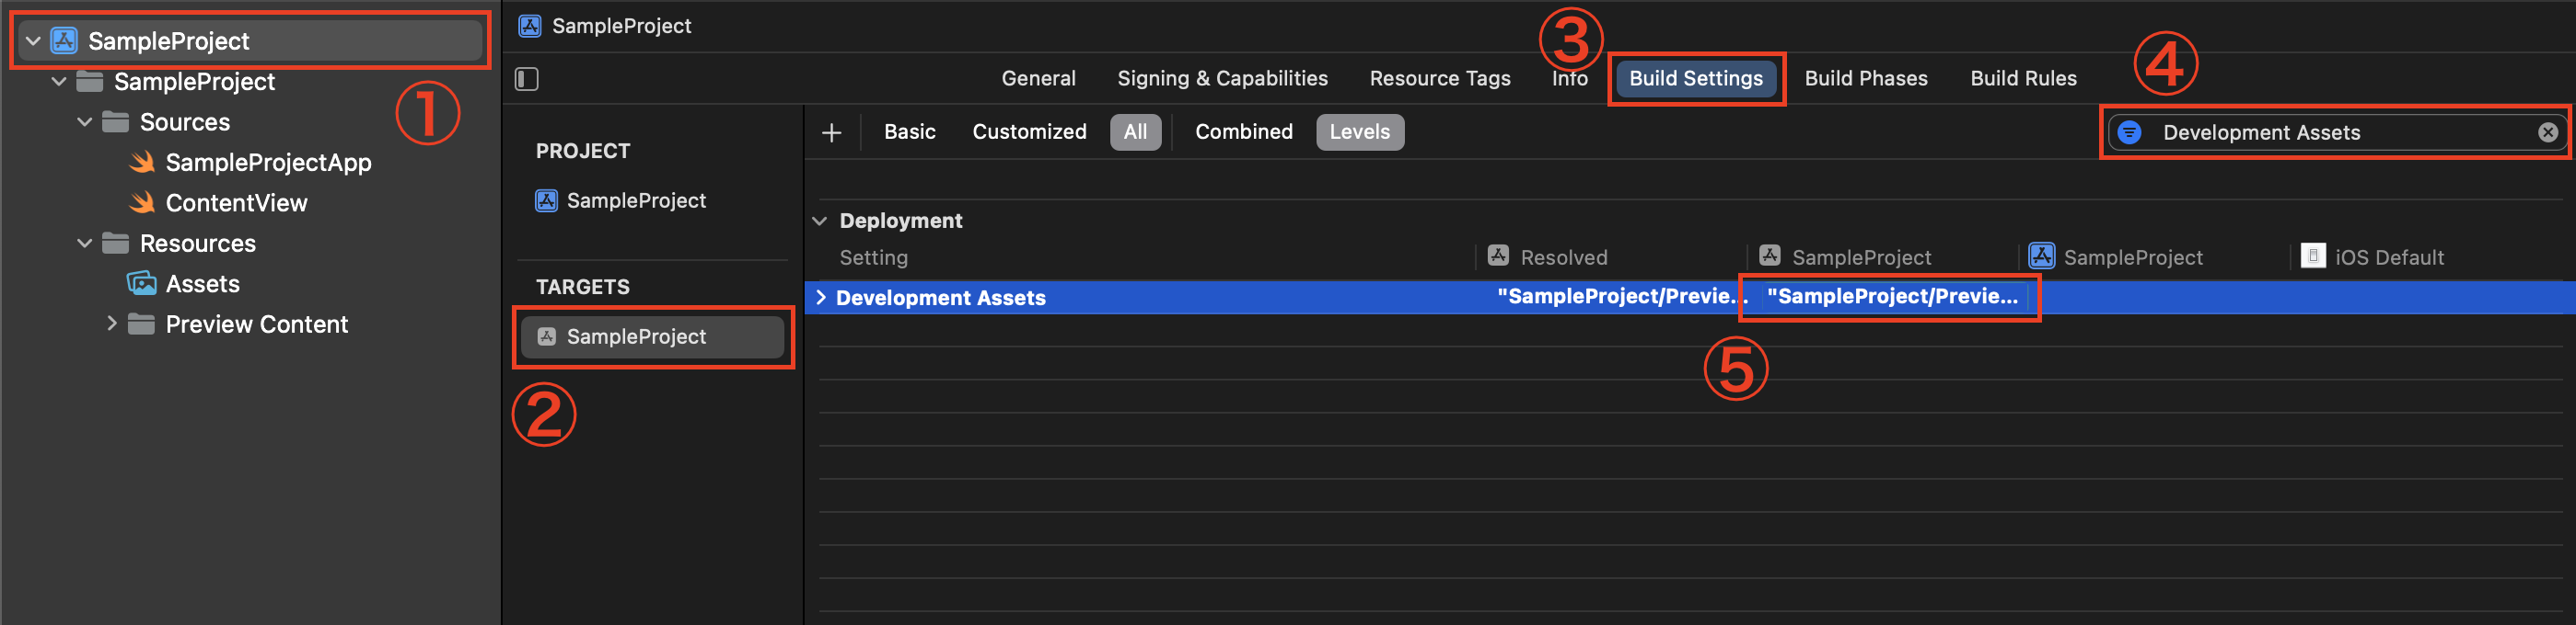Click the sidebar toggle icon in the editor
The width and height of the screenshot is (2576, 625).
pos(527,79)
